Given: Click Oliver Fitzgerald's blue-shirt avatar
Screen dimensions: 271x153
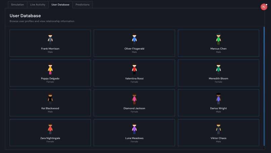Looking at the screenshot, I should point(134,40).
